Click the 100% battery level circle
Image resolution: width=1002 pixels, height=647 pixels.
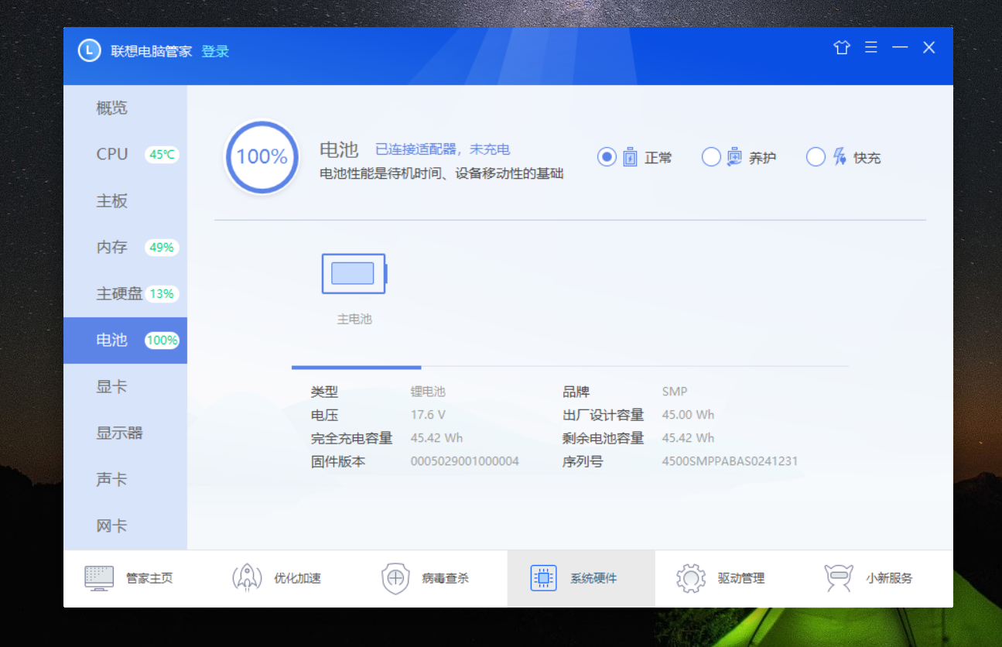coord(262,157)
